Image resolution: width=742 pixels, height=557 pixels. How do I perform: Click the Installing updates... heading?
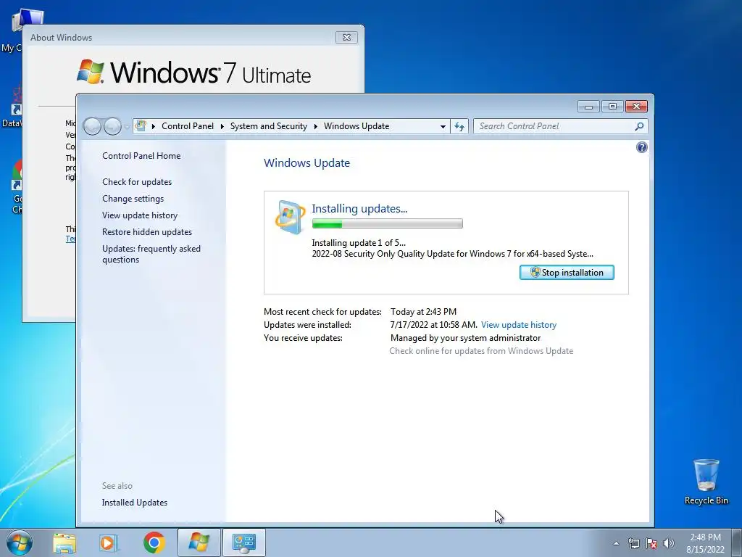(x=359, y=208)
